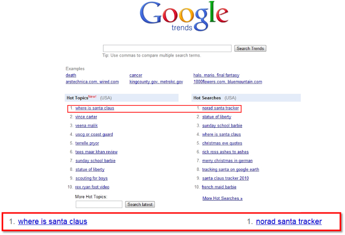
Task: Open the 'terrelle pryor' hot topic
Action: coord(87,143)
